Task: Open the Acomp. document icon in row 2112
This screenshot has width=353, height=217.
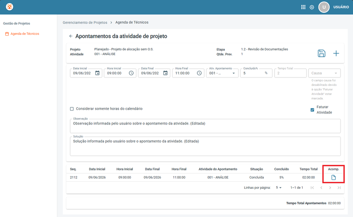Action: coord(334,177)
